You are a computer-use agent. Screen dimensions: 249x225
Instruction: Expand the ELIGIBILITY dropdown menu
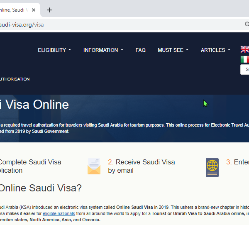(54, 50)
